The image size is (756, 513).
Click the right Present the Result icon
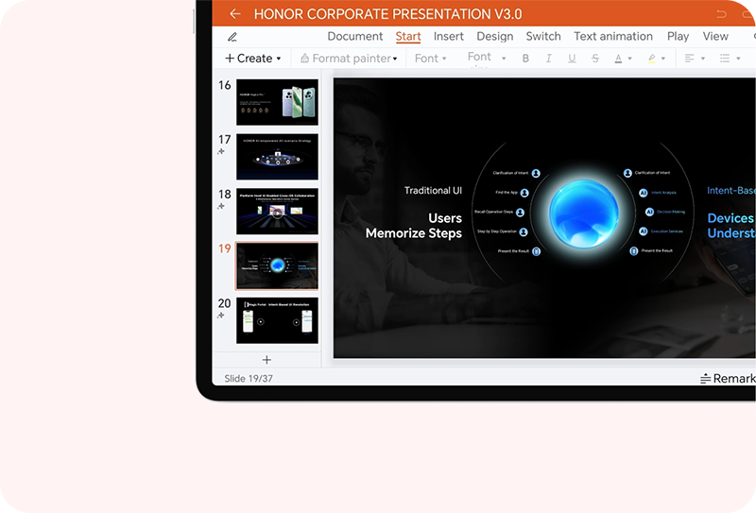pos(634,250)
